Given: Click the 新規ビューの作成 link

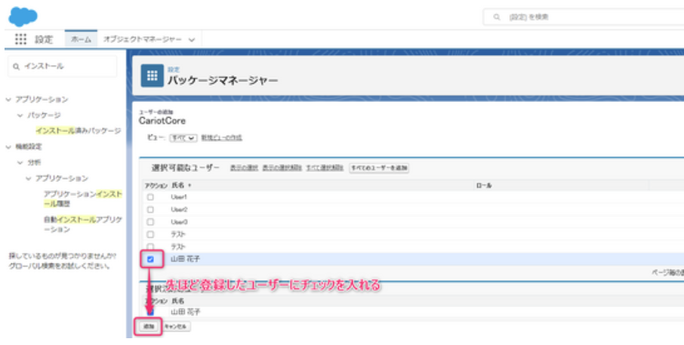Looking at the screenshot, I should pos(222,138).
